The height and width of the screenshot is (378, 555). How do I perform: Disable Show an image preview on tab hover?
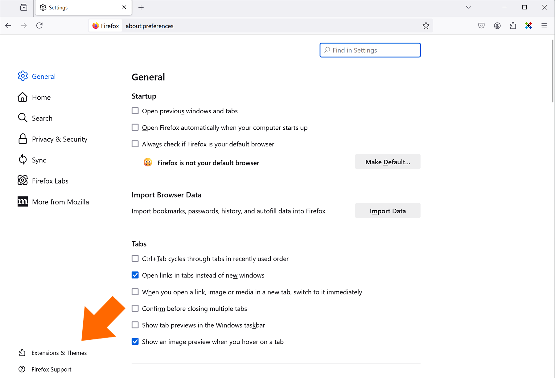point(135,342)
